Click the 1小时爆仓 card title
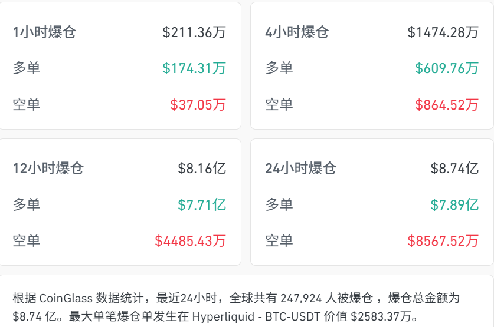494x327 pixels. 44,32
